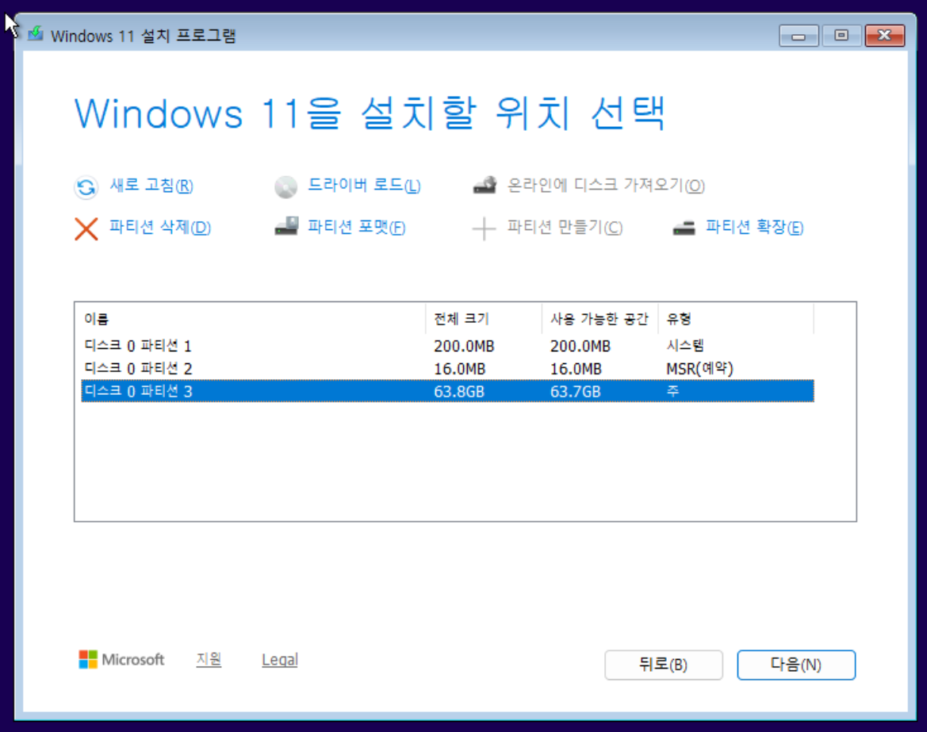Click the 새로 고침(R) link
This screenshot has height=732, width=927.
coord(151,186)
